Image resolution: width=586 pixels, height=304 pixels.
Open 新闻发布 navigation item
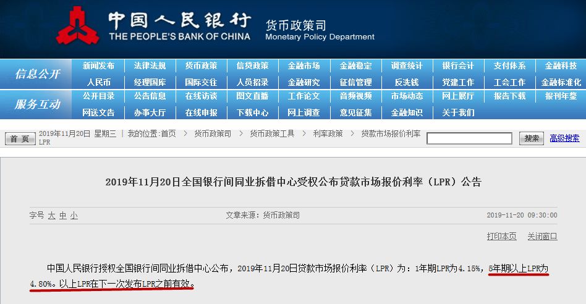click(98, 65)
